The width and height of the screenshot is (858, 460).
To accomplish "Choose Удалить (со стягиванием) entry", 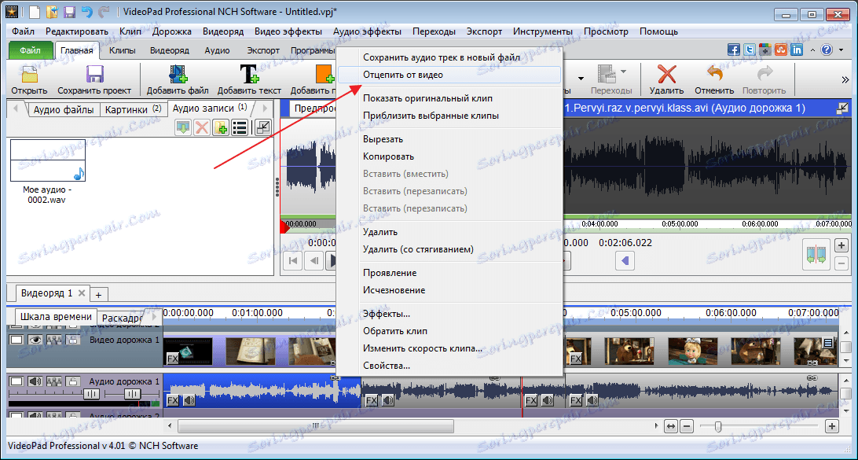I will click(419, 249).
